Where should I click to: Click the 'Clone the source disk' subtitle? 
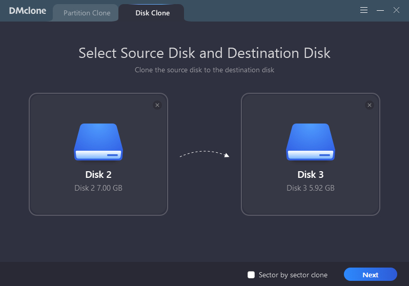tap(205, 70)
